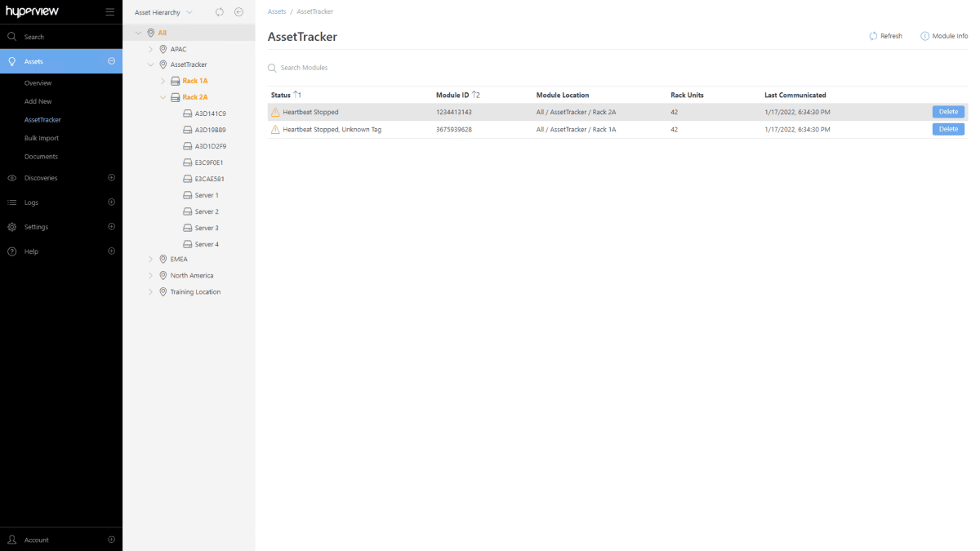The height and width of the screenshot is (551, 980).
Task: Click the Discoveries icon in the sidebar
Action: [x=11, y=178]
